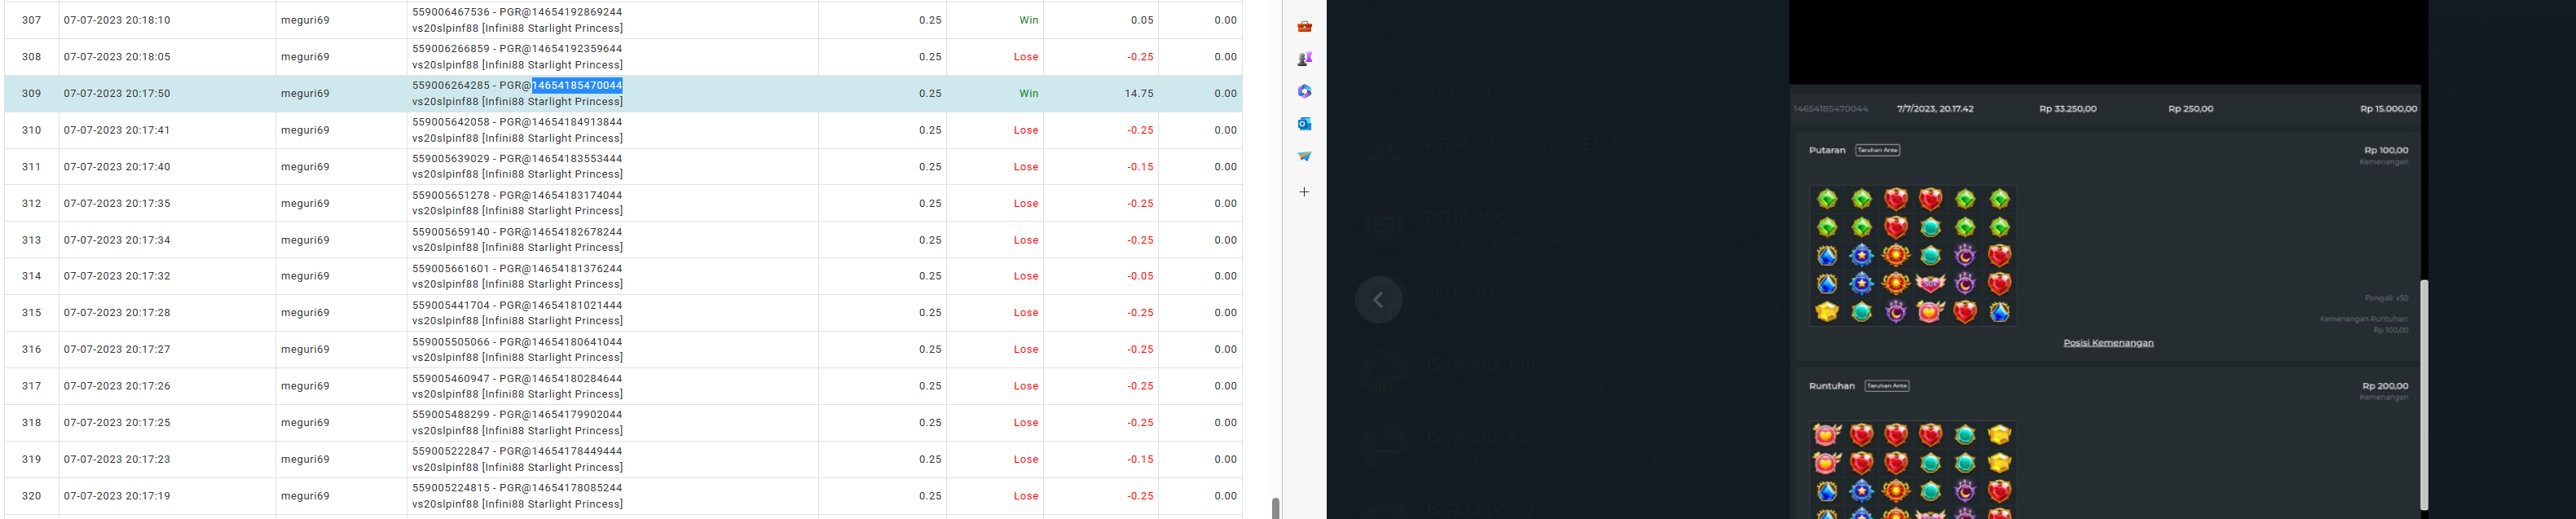Open the Games chess icon in sidebar

click(x=1304, y=59)
